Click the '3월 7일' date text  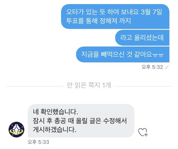[151, 12]
